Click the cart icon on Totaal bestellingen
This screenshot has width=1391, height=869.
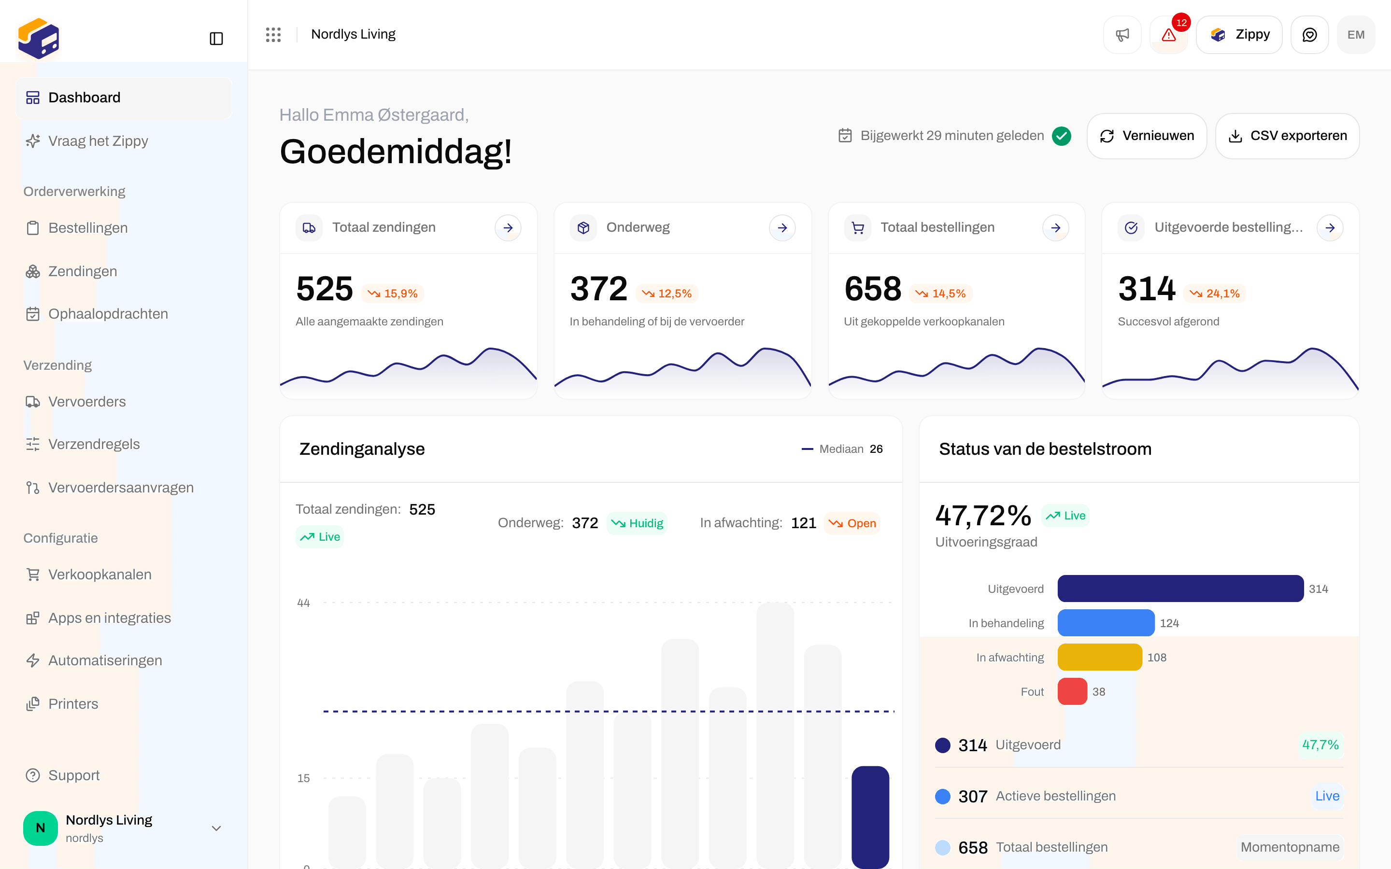[x=858, y=227]
